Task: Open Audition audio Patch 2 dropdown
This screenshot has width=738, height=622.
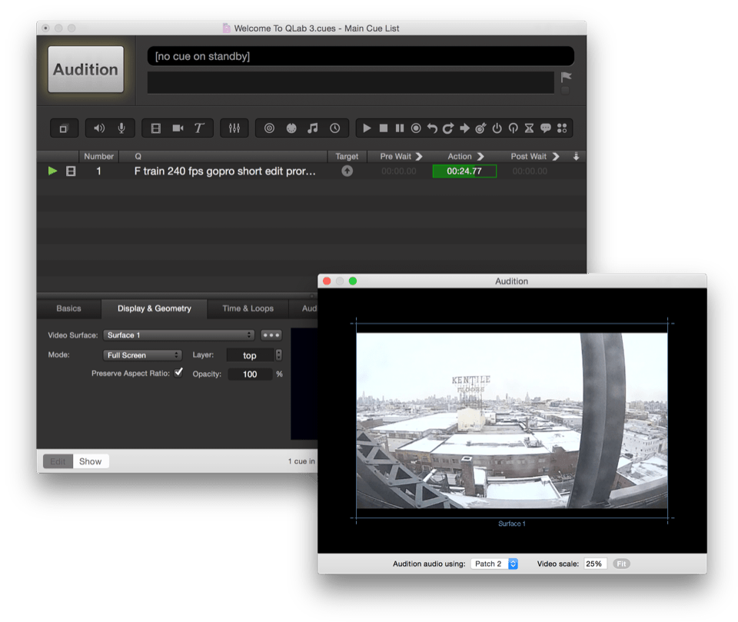Action: 494,564
